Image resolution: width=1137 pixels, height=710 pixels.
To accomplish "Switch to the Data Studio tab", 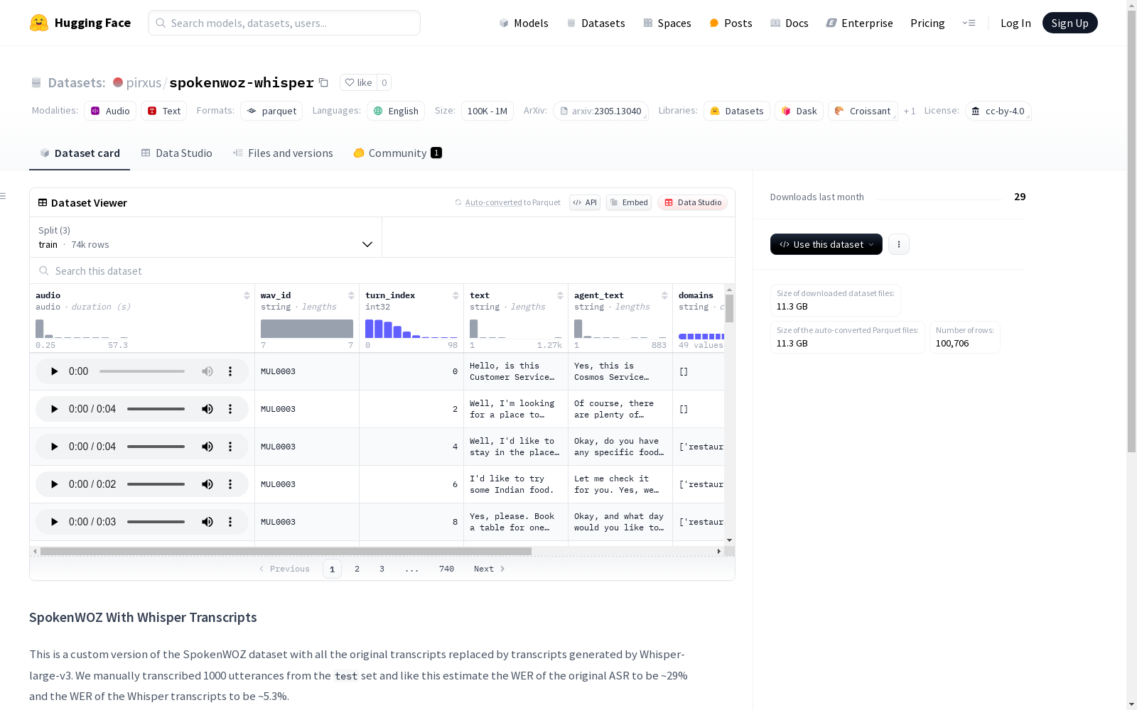I will click(177, 153).
